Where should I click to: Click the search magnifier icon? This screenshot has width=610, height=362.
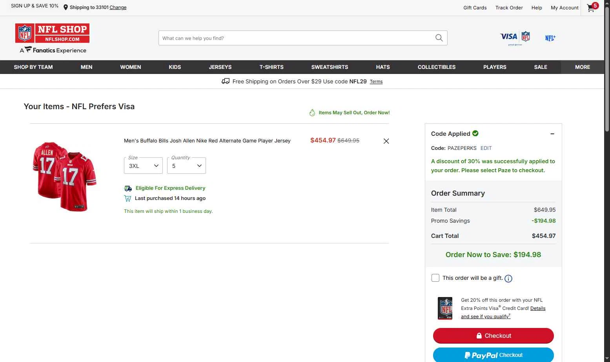439,38
